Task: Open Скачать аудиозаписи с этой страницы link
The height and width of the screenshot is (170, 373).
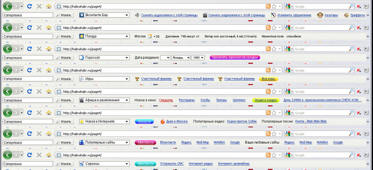Action: [x=170, y=15]
